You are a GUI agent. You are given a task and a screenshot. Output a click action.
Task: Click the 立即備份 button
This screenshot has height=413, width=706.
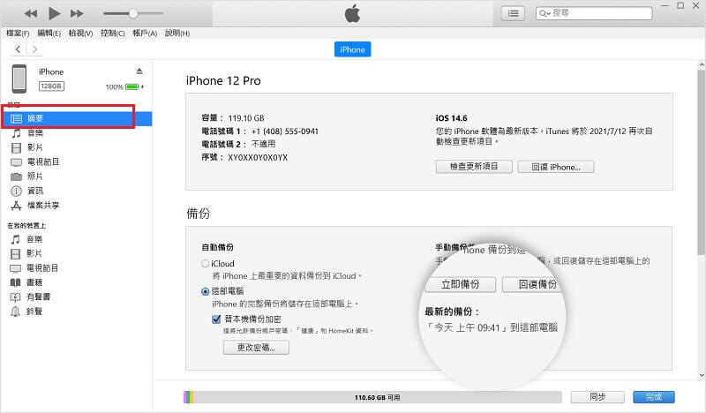coord(460,284)
